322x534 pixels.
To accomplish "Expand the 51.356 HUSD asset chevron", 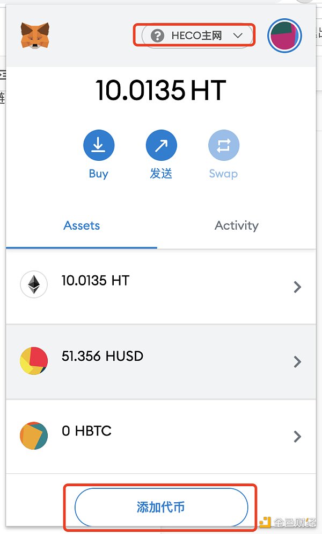I will tap(297, 362).
